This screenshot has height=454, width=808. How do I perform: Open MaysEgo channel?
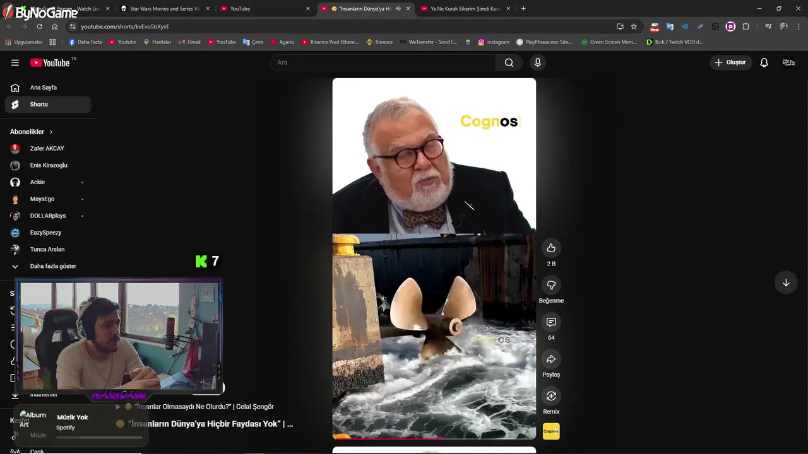[48, 199]
